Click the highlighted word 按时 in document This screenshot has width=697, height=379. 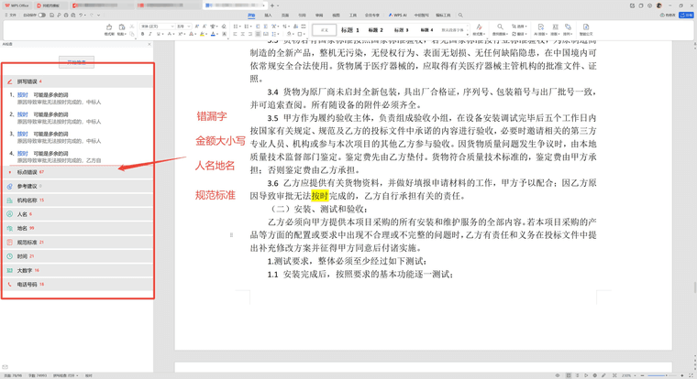click(319, 196)
